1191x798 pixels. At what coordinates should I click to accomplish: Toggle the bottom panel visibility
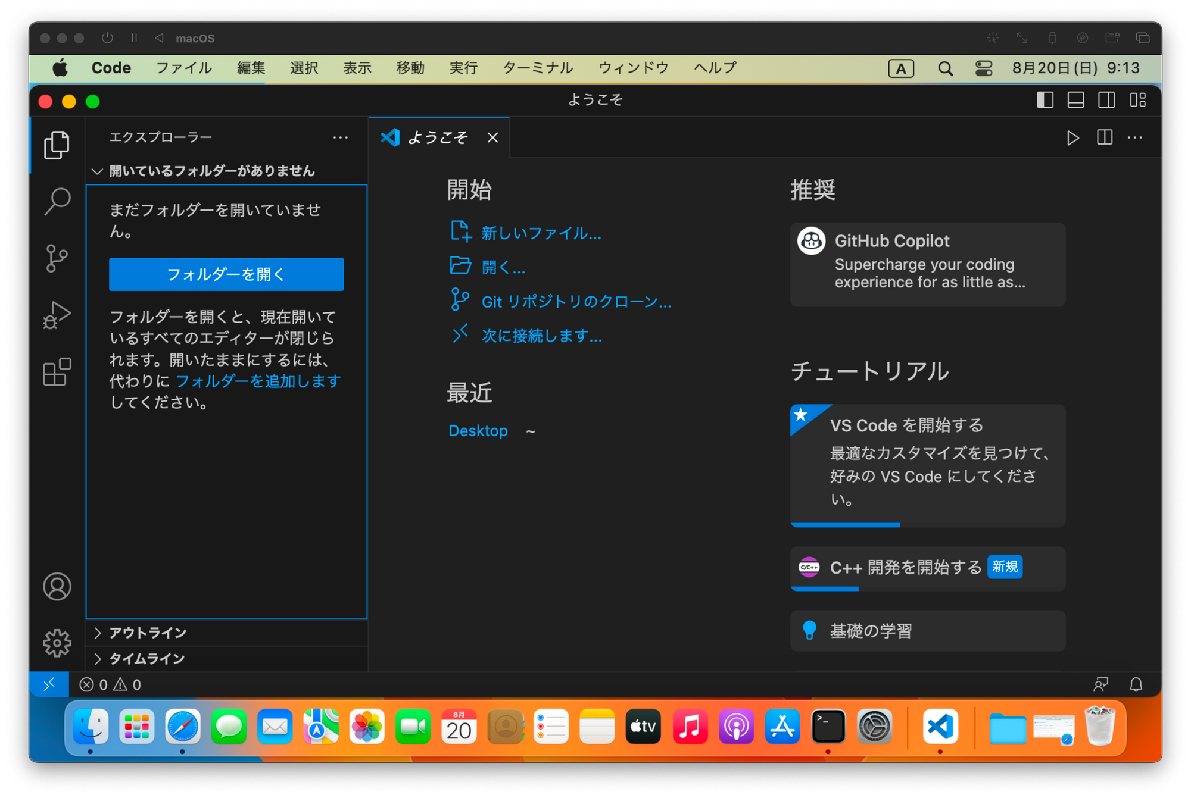(1075, 100)
